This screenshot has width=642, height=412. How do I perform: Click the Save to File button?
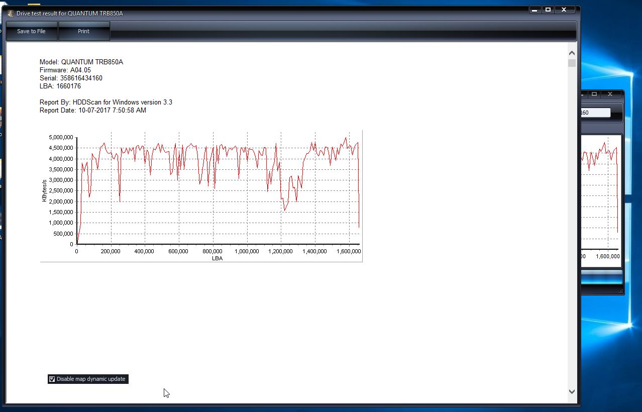click(x=31, y=31)
